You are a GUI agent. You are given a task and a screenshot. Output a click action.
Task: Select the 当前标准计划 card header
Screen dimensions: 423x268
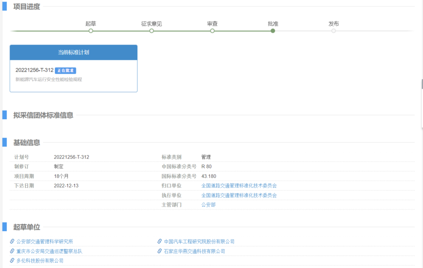coord(73,52)
